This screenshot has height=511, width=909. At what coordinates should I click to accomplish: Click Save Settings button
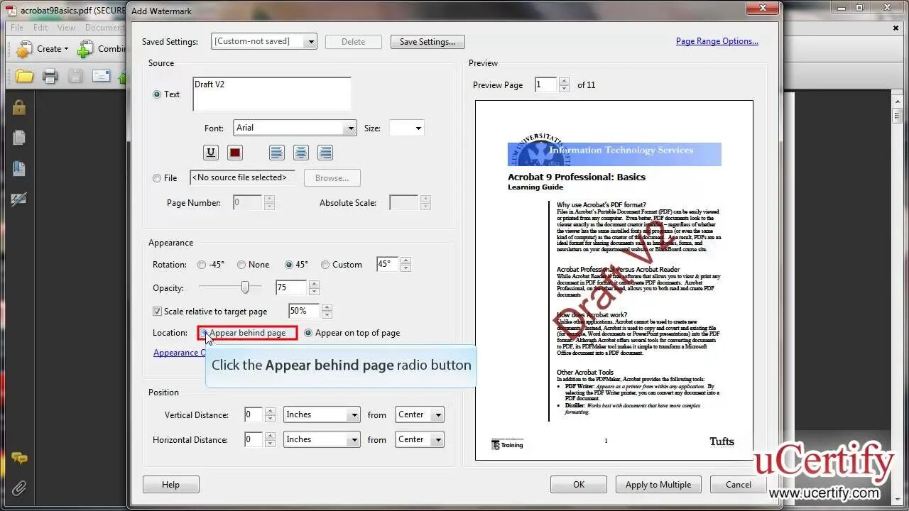(428, 42)
